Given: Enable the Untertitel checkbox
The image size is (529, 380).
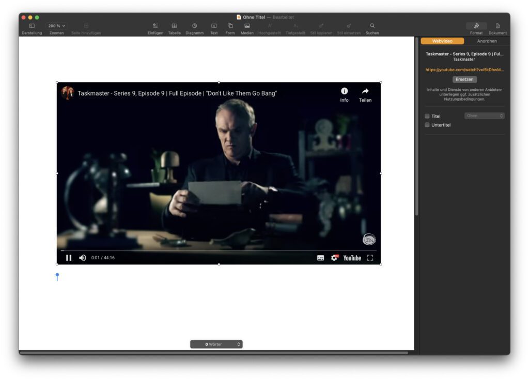Looking at the screenshot, I should click(x=427, y=125).
